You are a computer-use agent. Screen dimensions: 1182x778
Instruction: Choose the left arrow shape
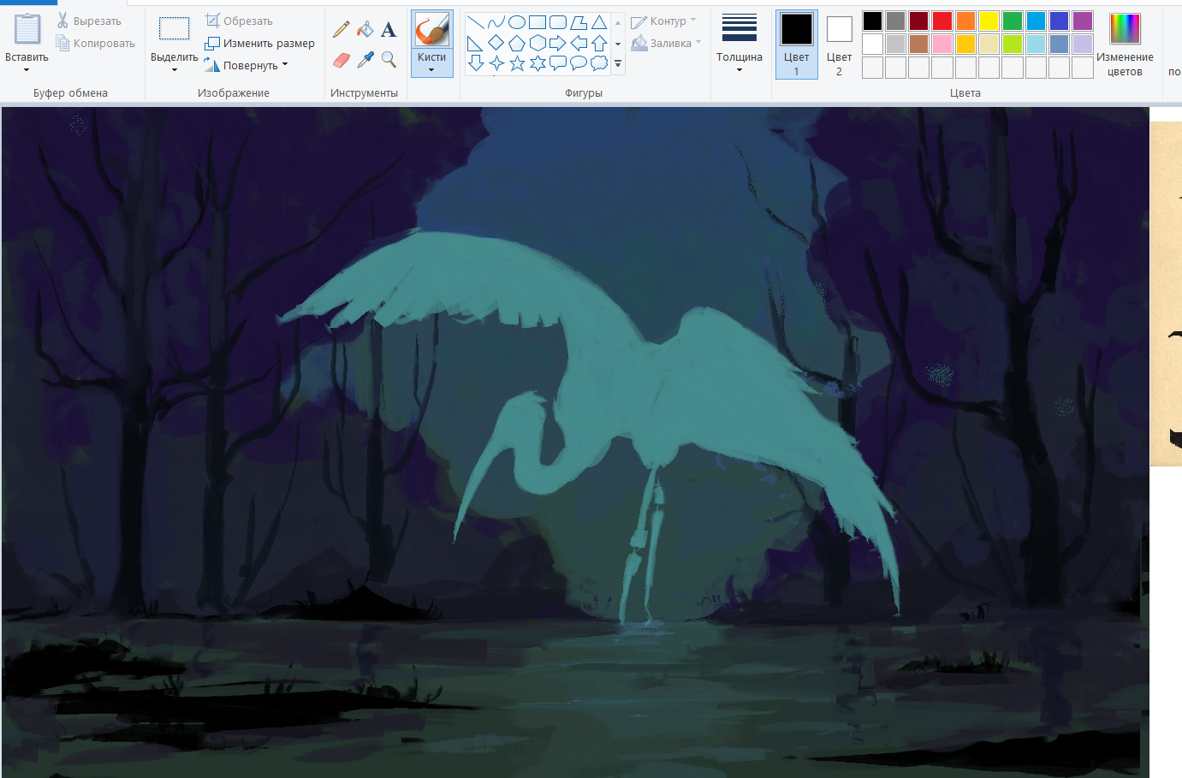click(x=579, y=43)
